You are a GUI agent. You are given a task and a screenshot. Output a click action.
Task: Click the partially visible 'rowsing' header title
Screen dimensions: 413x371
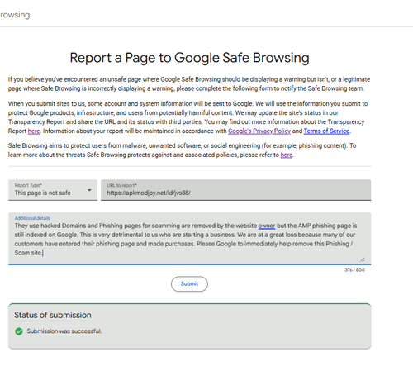pyautogui.click(x=15, y=15)
